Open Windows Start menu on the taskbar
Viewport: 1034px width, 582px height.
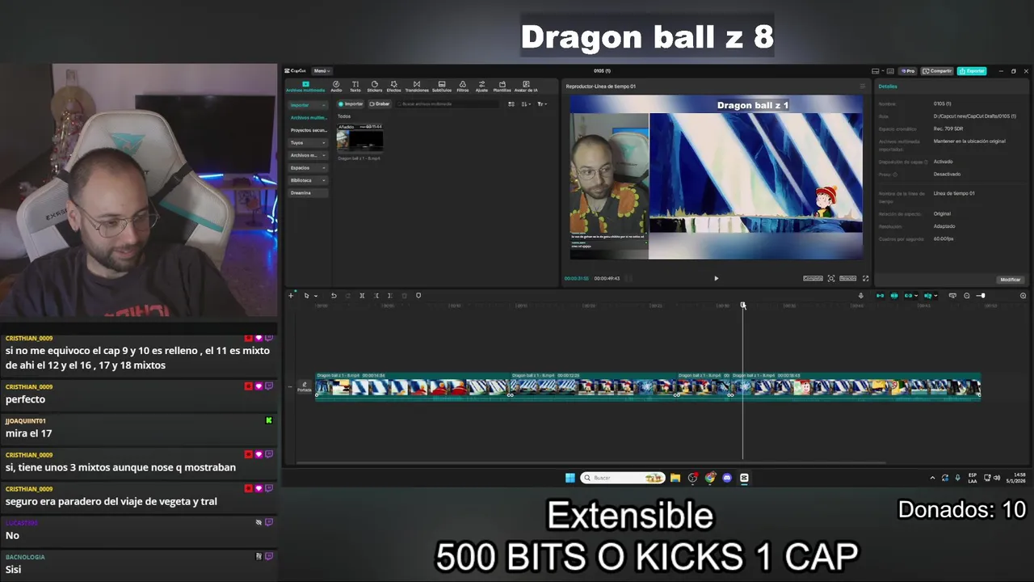[x=570, y=478]
